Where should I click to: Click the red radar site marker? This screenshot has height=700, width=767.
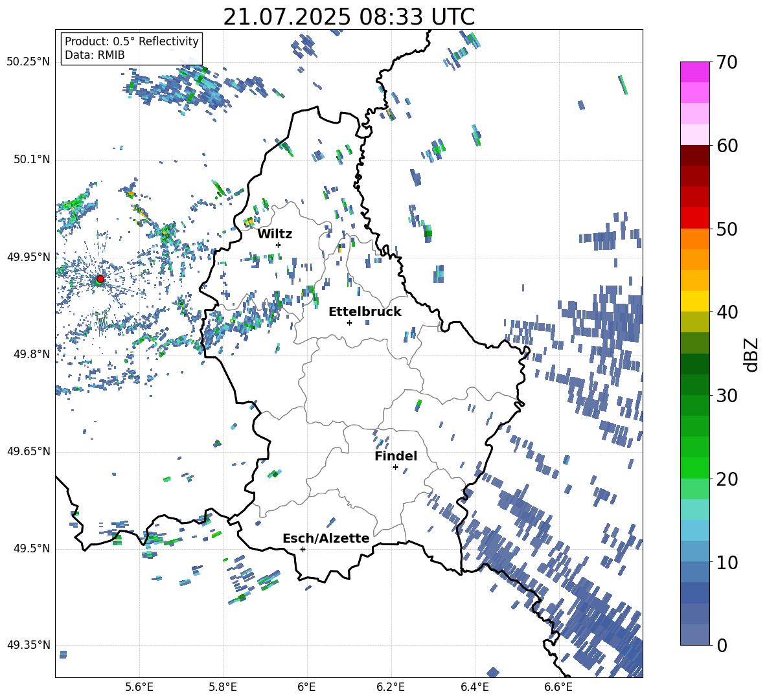click(x=100, y=279)
